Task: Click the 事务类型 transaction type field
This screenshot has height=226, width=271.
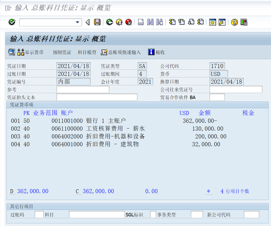Action: [197, 215]
